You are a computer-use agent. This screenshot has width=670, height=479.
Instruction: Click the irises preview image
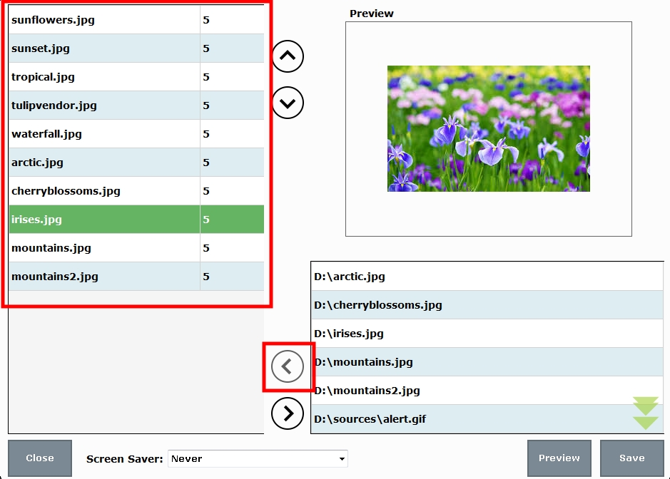(488, 128)
